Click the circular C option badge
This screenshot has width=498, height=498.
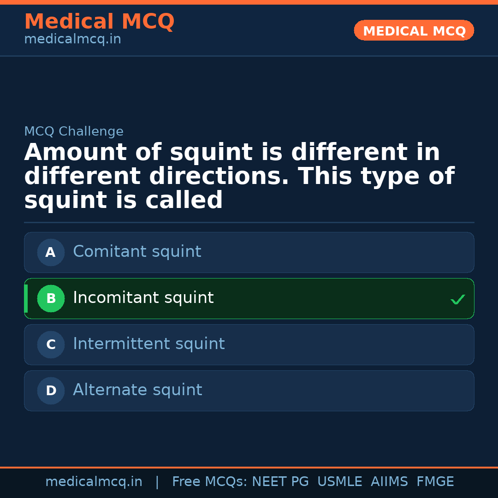pyautogui.click(x=51, y=344)
